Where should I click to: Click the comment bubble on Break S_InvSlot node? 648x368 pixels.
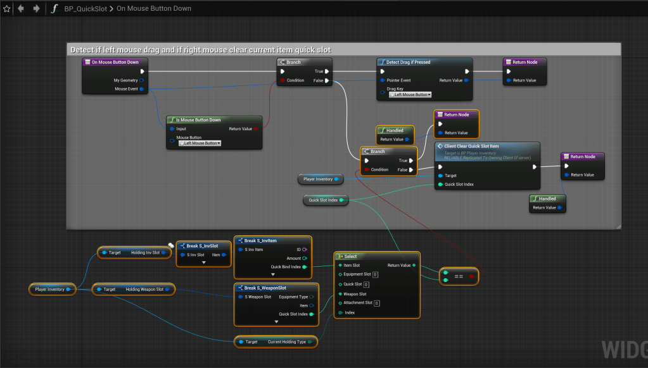171,245
